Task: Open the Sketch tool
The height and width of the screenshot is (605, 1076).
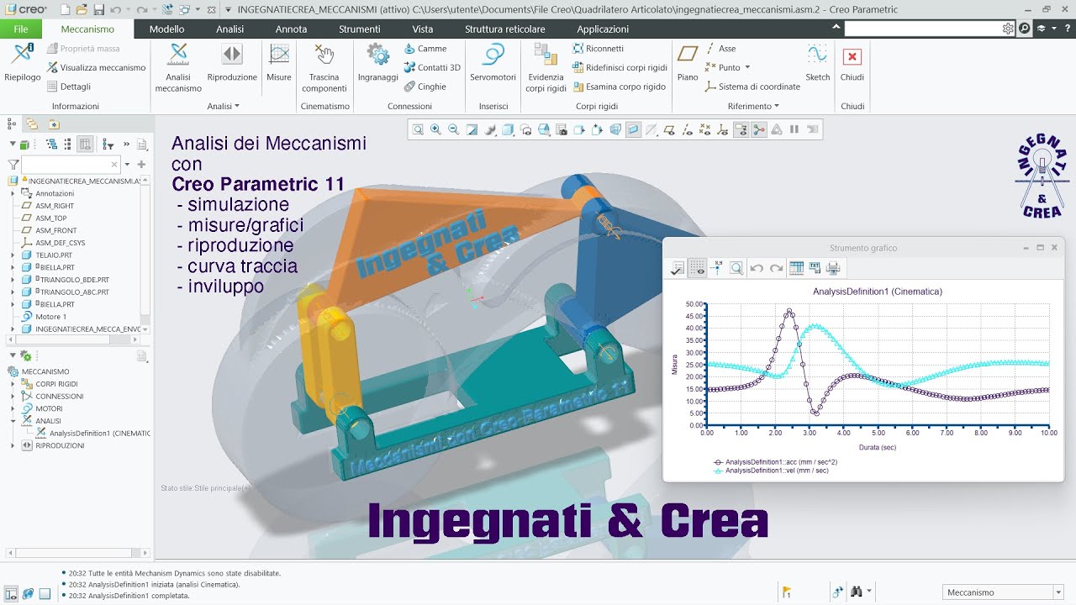Action: coord(817,63)
